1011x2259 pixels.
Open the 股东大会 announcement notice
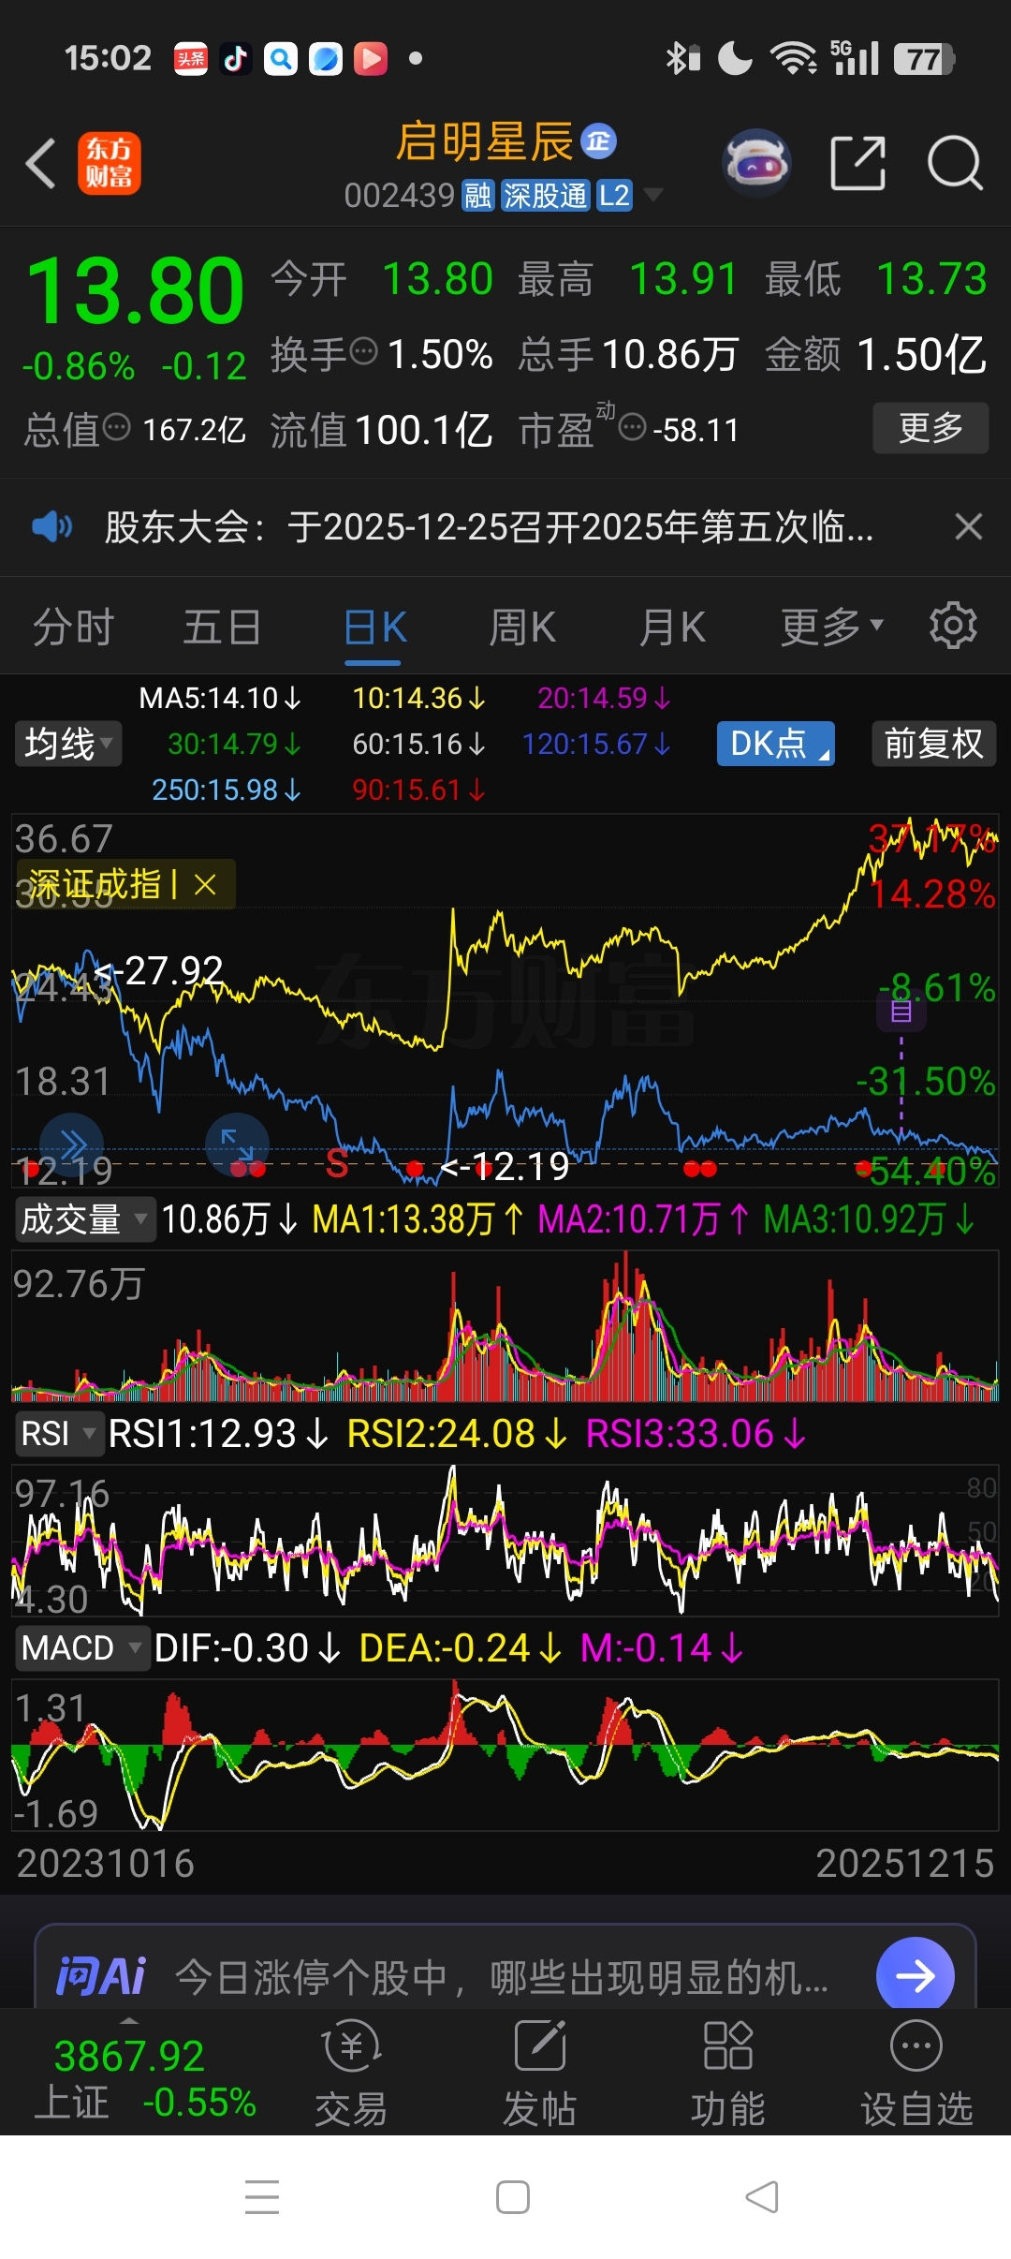[489, 526]
